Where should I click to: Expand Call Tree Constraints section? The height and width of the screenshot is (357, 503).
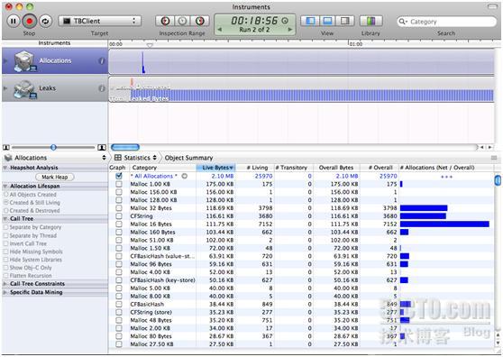click(5, 284)
